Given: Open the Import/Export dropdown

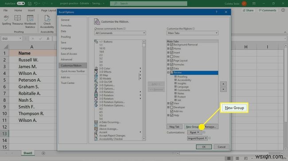Looking at the screenshot, I should point(197,139).
